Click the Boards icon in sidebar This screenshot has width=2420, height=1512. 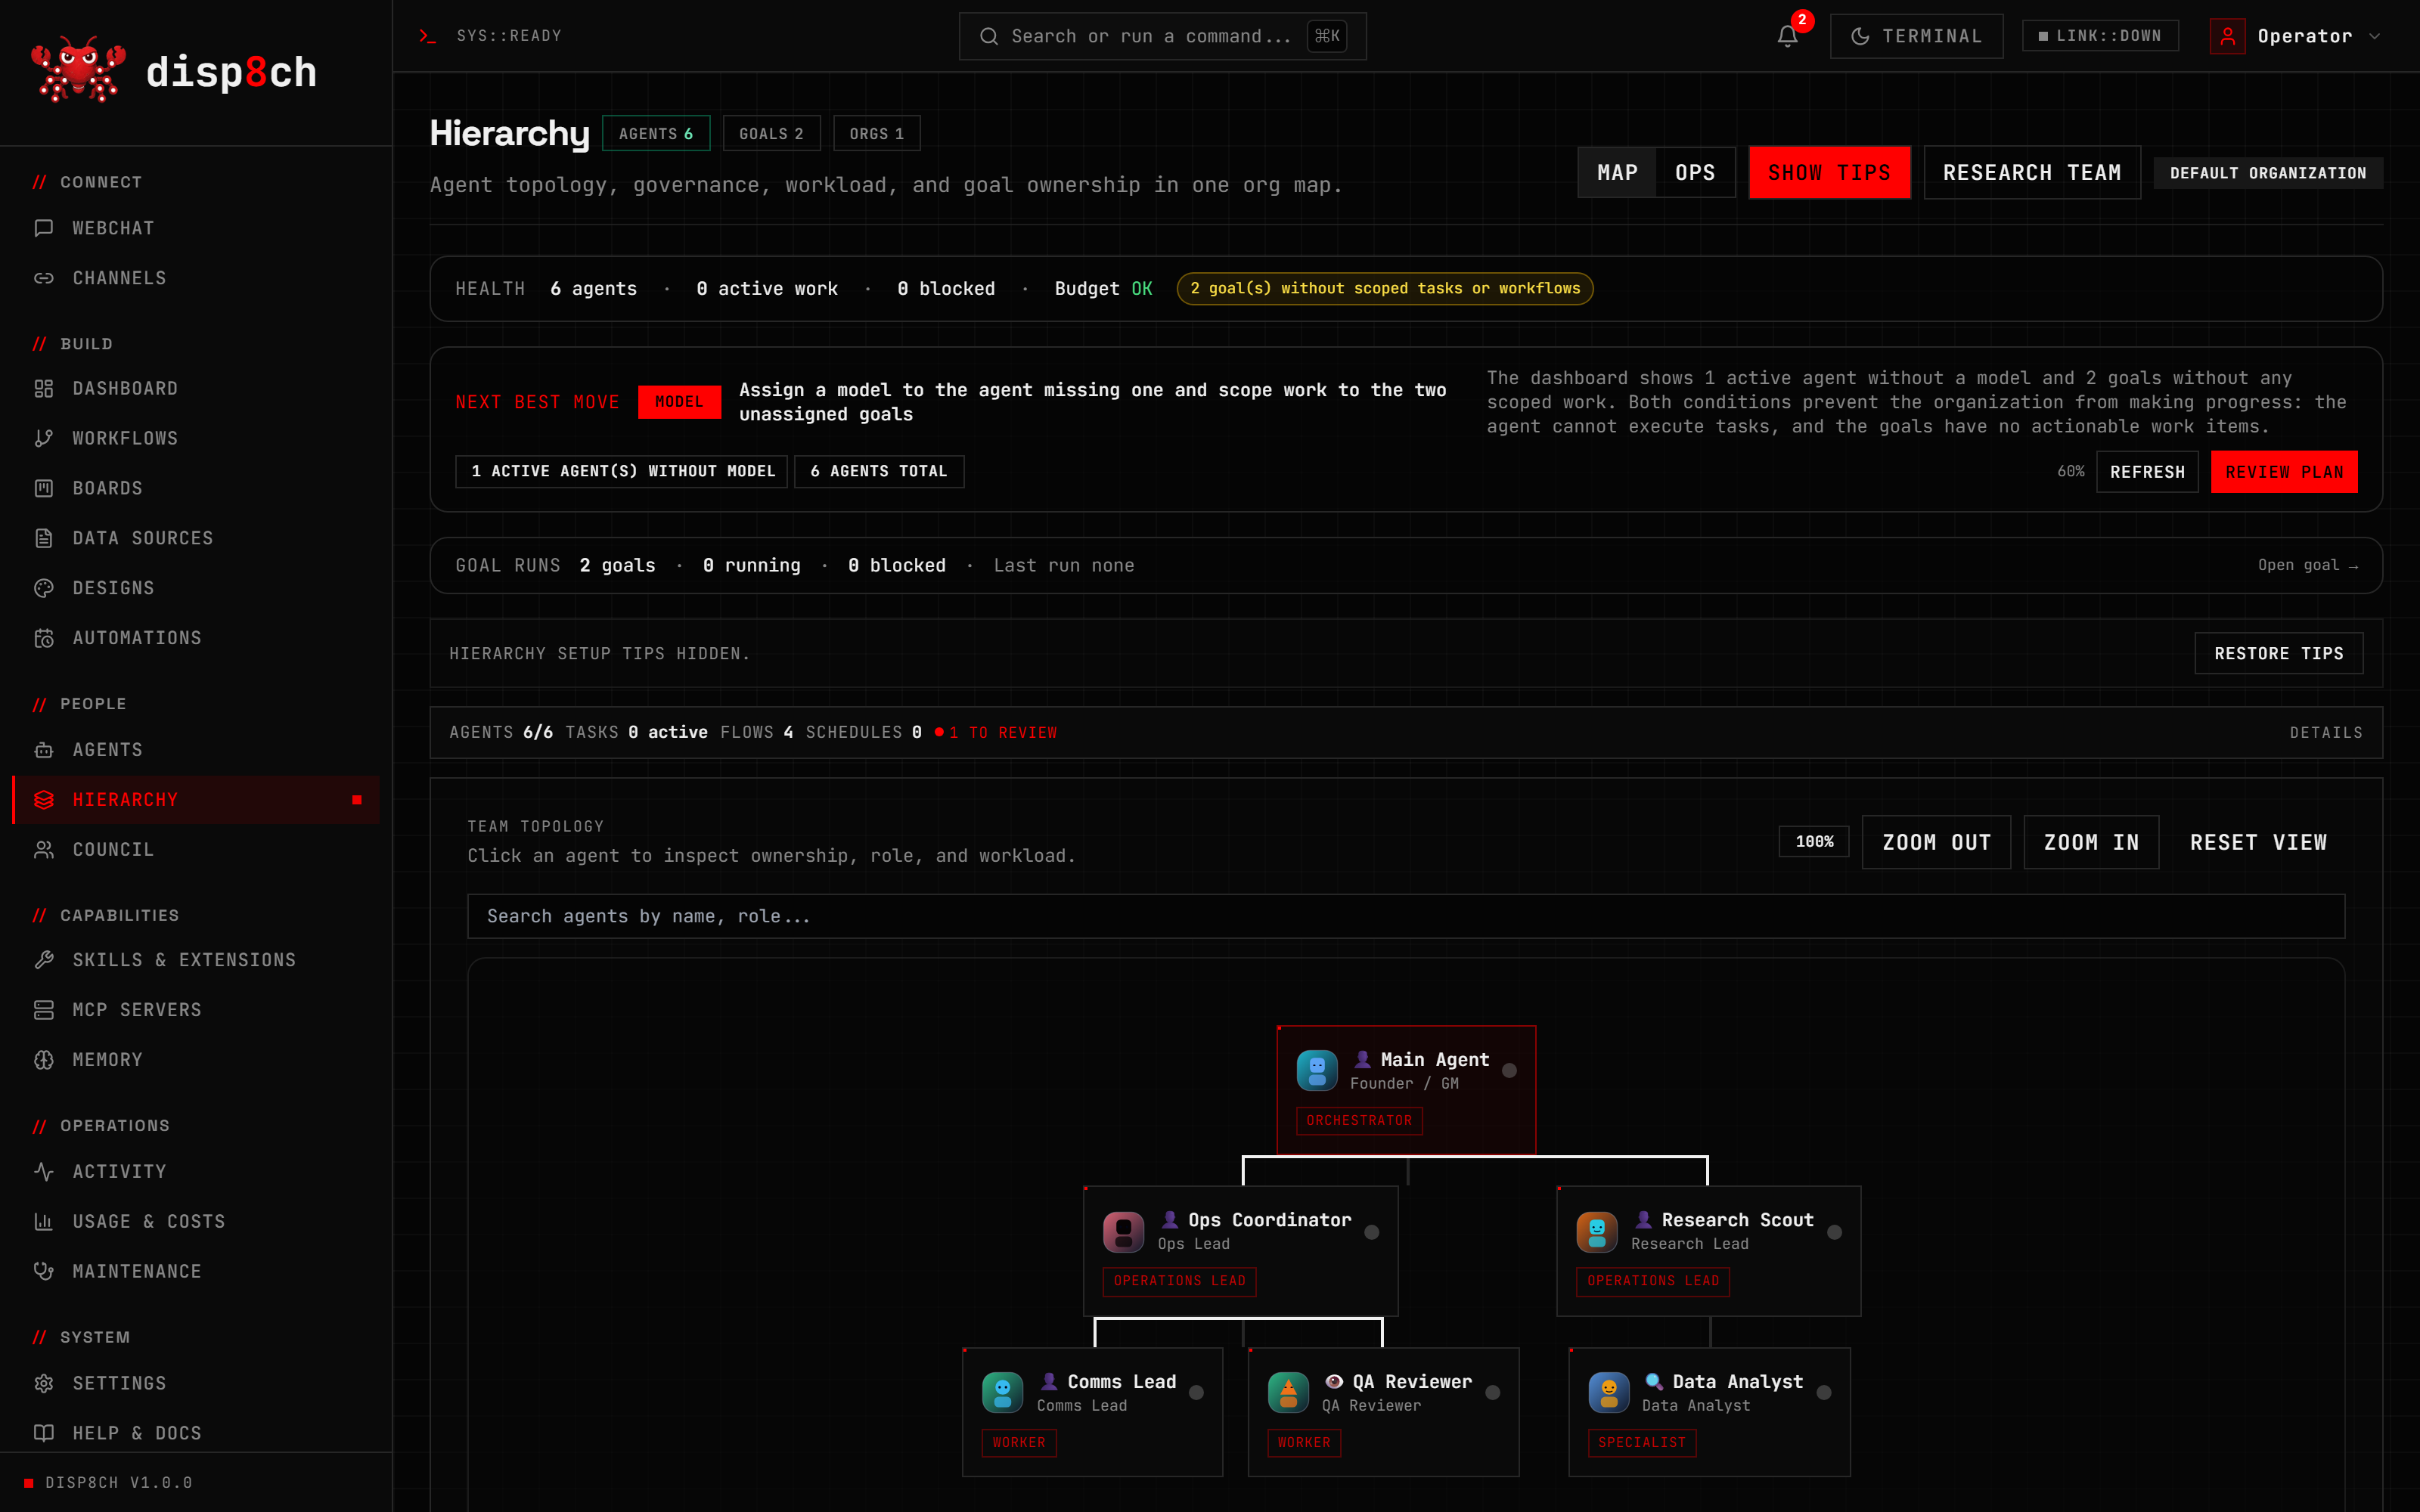coord(44,488)
